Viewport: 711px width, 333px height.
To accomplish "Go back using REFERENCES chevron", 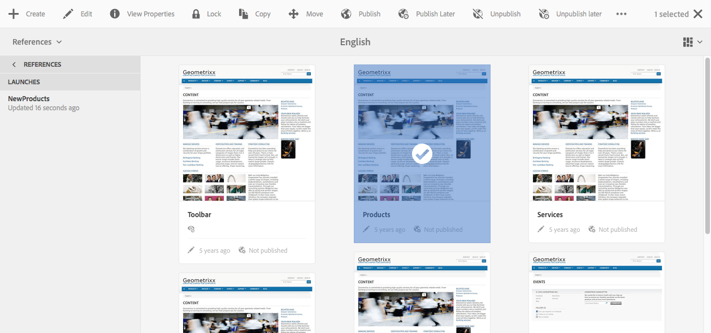I will tap(14, 64).
